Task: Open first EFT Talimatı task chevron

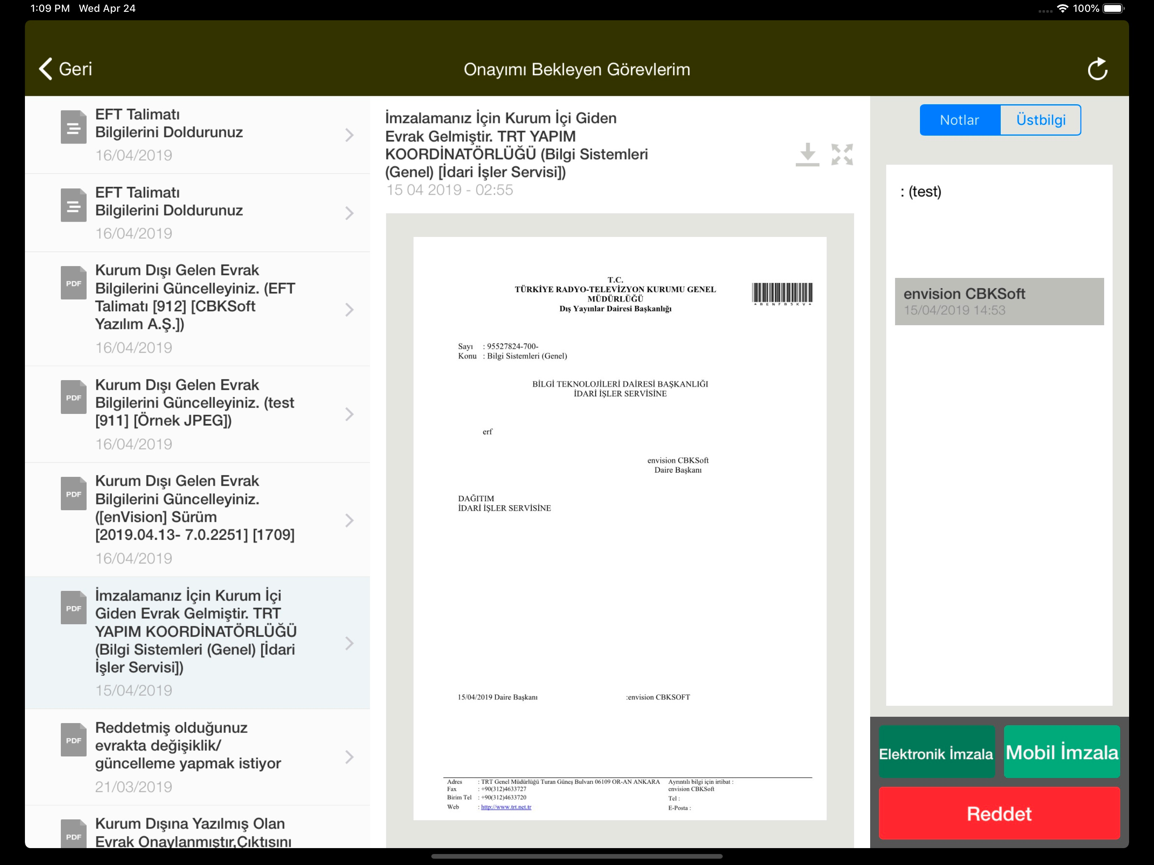Action: point(350,135)
